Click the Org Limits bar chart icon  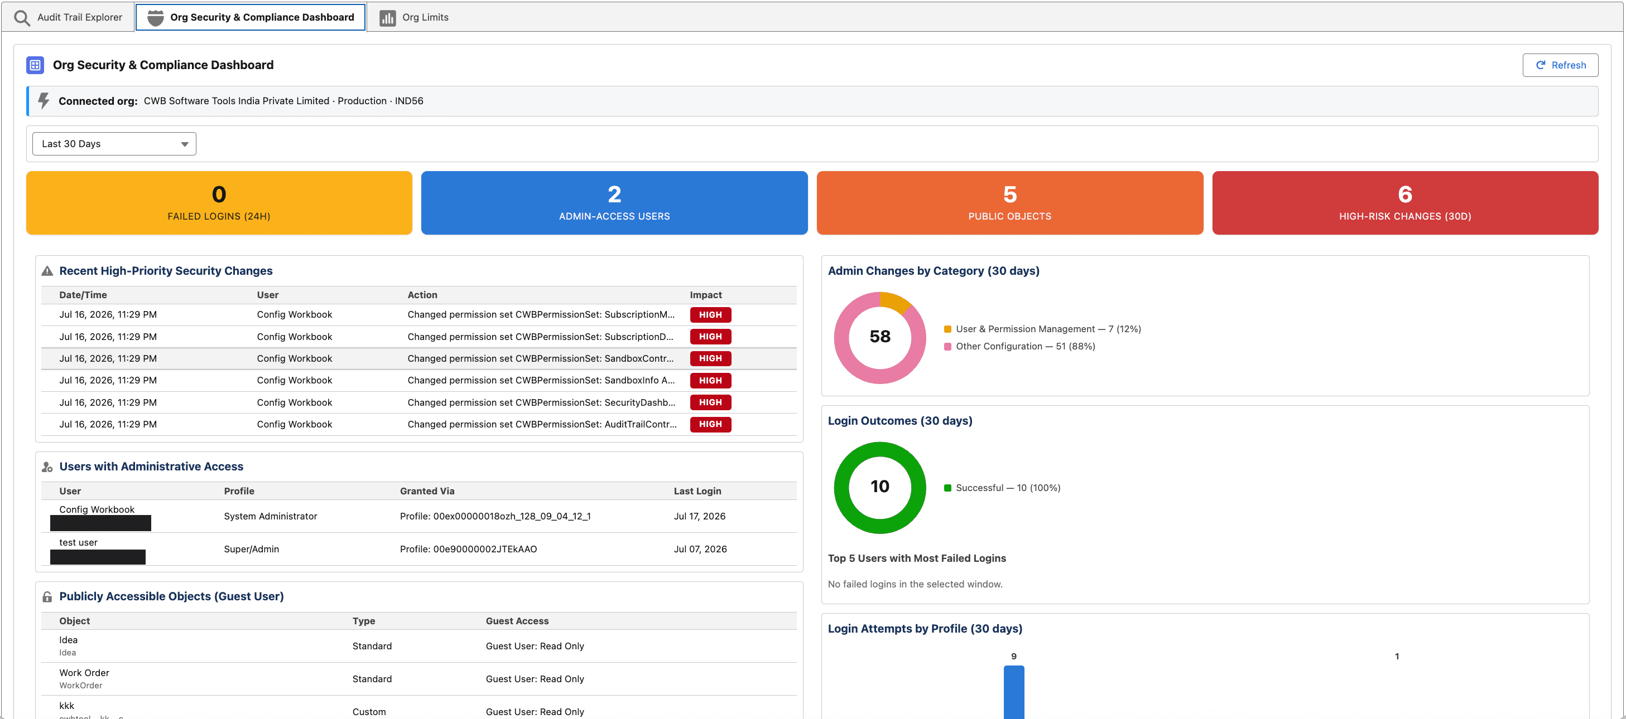(x=388, y=18)
